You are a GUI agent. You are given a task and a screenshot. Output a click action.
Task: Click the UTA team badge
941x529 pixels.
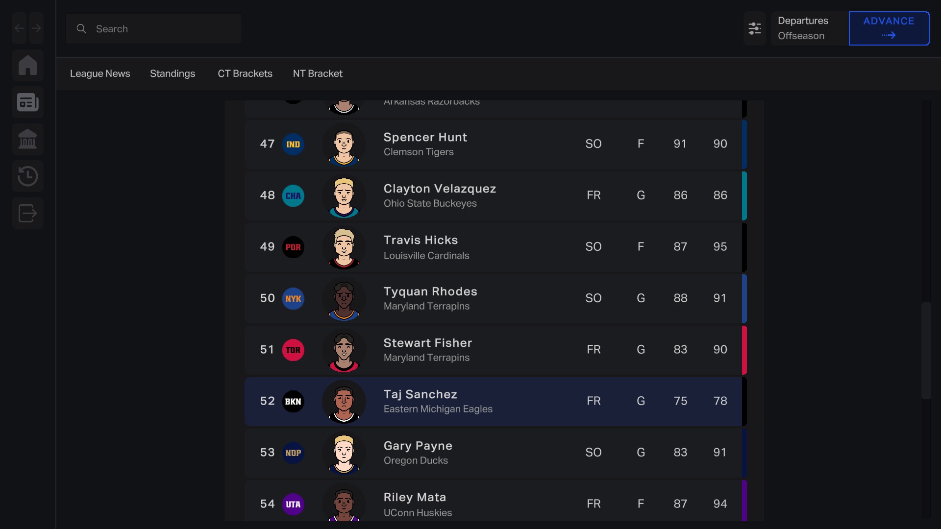293,505
